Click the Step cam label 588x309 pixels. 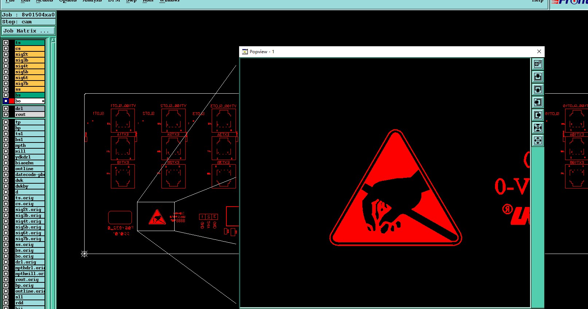click(x=28, y=22)
